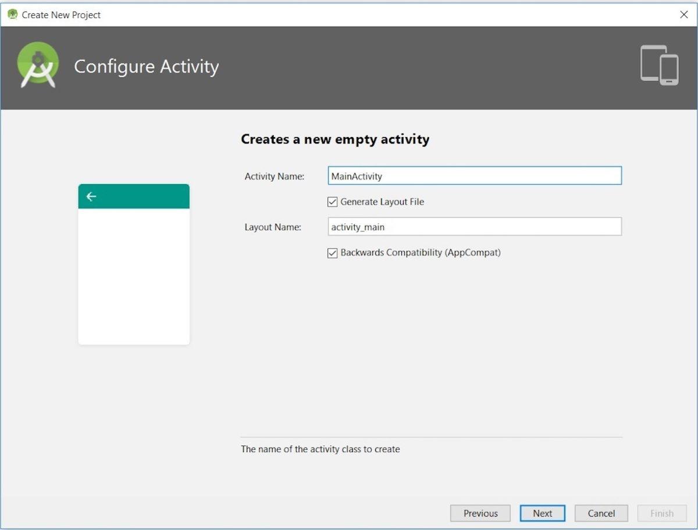Screen dimensions: 698x530
Task: Click the activity class name help text
Action: (x=320, y=449)
